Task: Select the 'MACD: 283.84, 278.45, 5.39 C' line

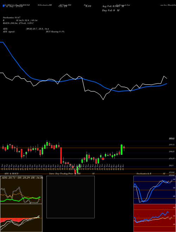Action: [18, 23]
